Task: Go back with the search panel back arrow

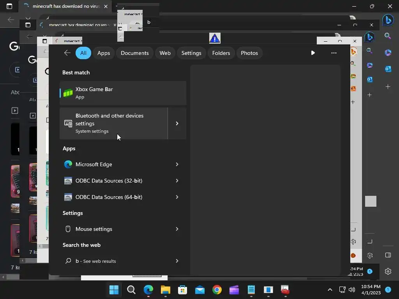Action: 67,53
